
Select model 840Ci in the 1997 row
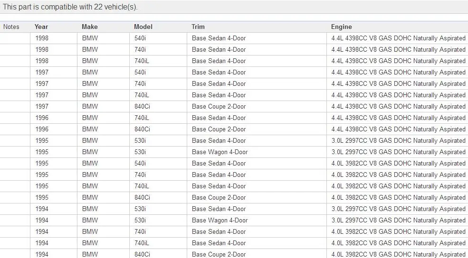pyautogui.click(x=142, y=106)
